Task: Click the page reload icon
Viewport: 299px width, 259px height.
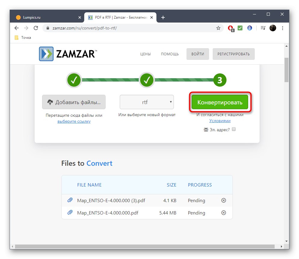Action: click(36, 28)
